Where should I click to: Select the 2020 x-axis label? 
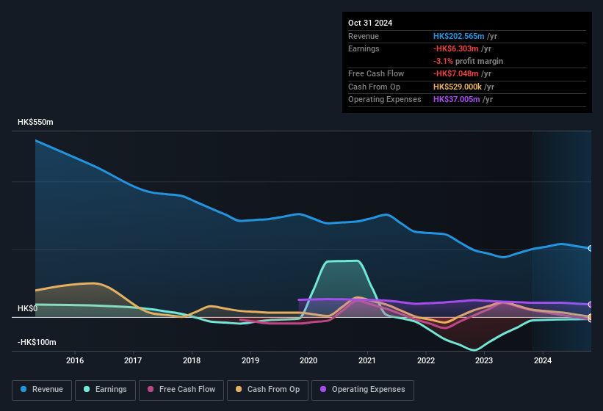point(308,360)
